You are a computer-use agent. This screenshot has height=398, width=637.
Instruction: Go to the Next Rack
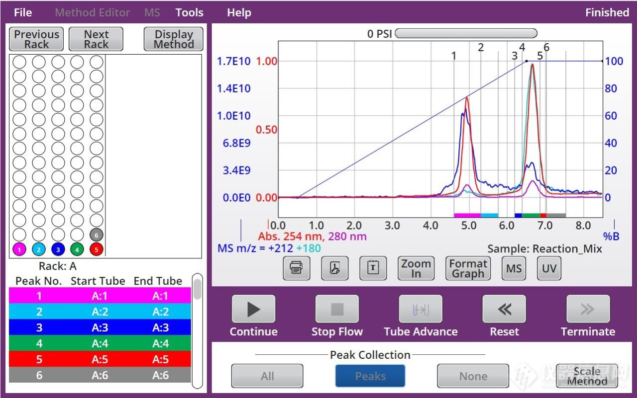[96, 39]
